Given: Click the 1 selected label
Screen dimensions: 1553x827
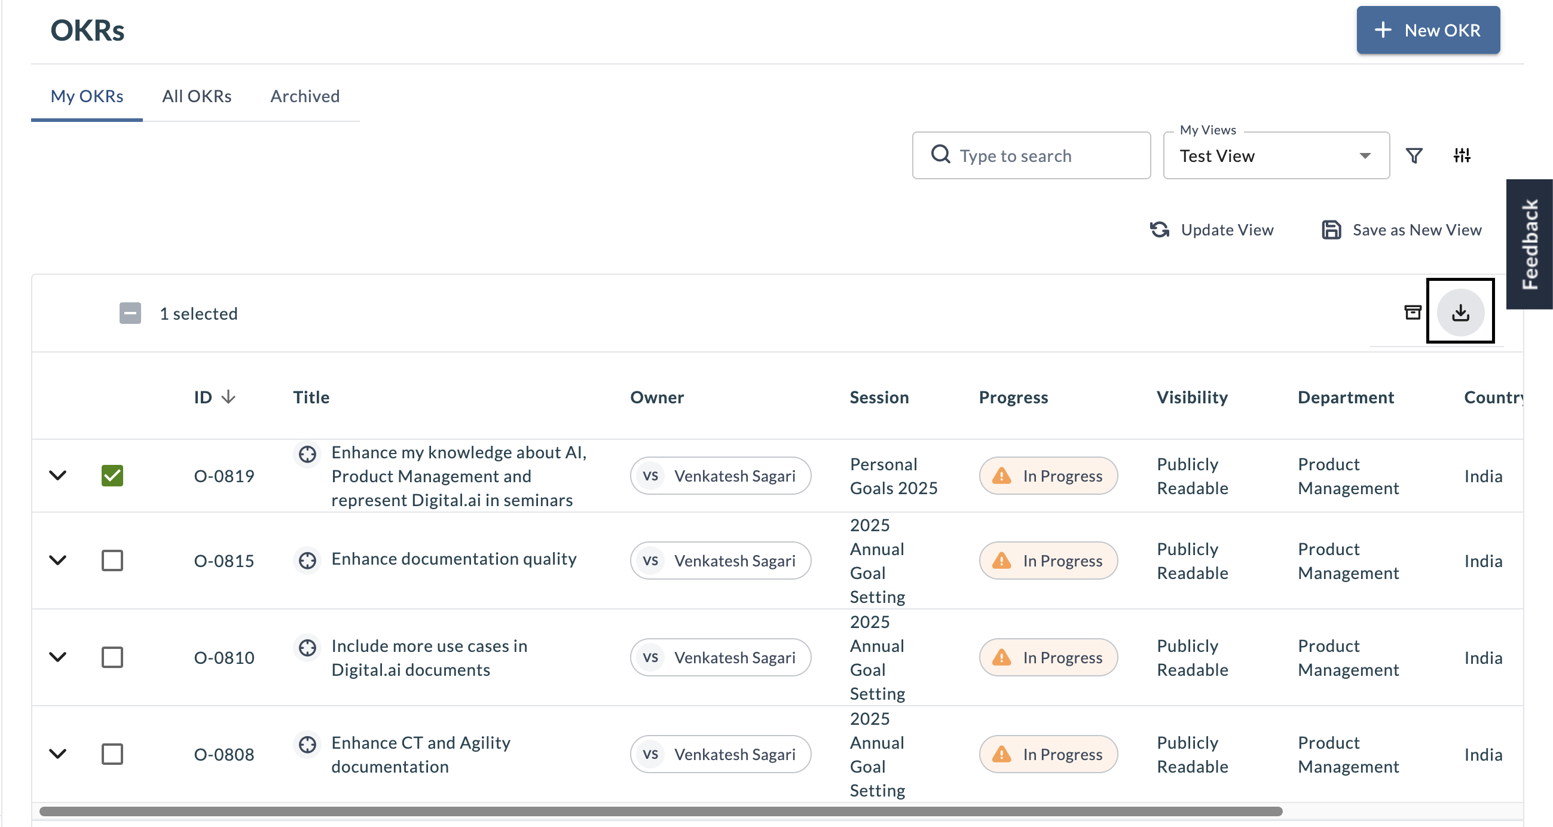Looking at the screenshot, I should (x=199, y=314).
